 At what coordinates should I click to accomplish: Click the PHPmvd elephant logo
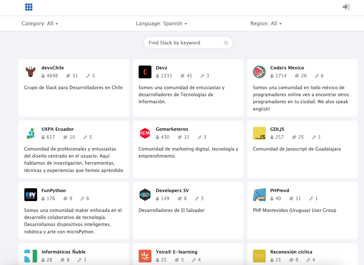[259, 195]
